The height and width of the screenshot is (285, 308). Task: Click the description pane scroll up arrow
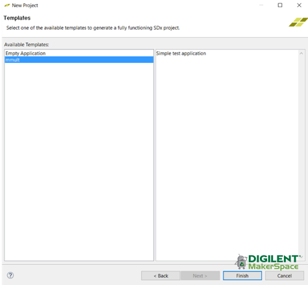(x=301, y=53)
